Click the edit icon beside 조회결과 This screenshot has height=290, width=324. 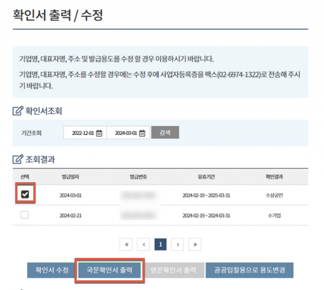[17, 160]
